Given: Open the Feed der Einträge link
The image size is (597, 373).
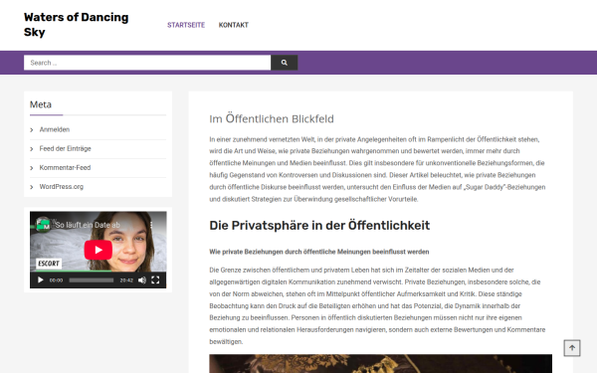Looking at the screenshot, I should [65, 148].
